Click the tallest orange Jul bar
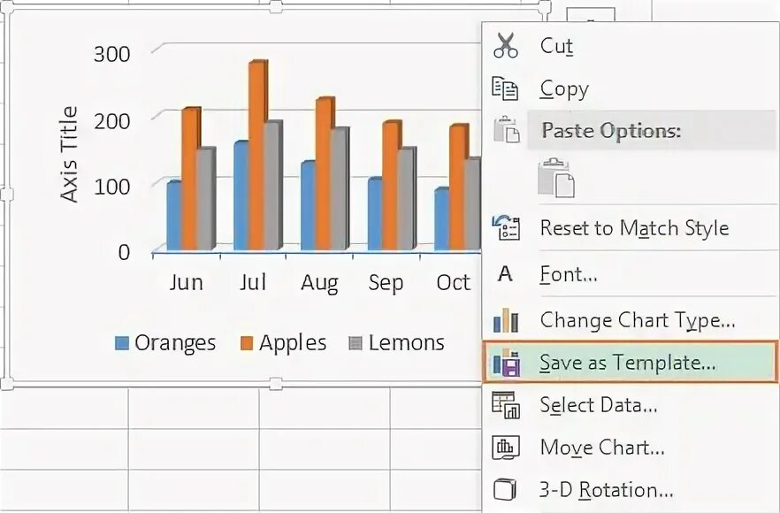The height and width of the screenshot is (513, 780). (x=256, y=156)
